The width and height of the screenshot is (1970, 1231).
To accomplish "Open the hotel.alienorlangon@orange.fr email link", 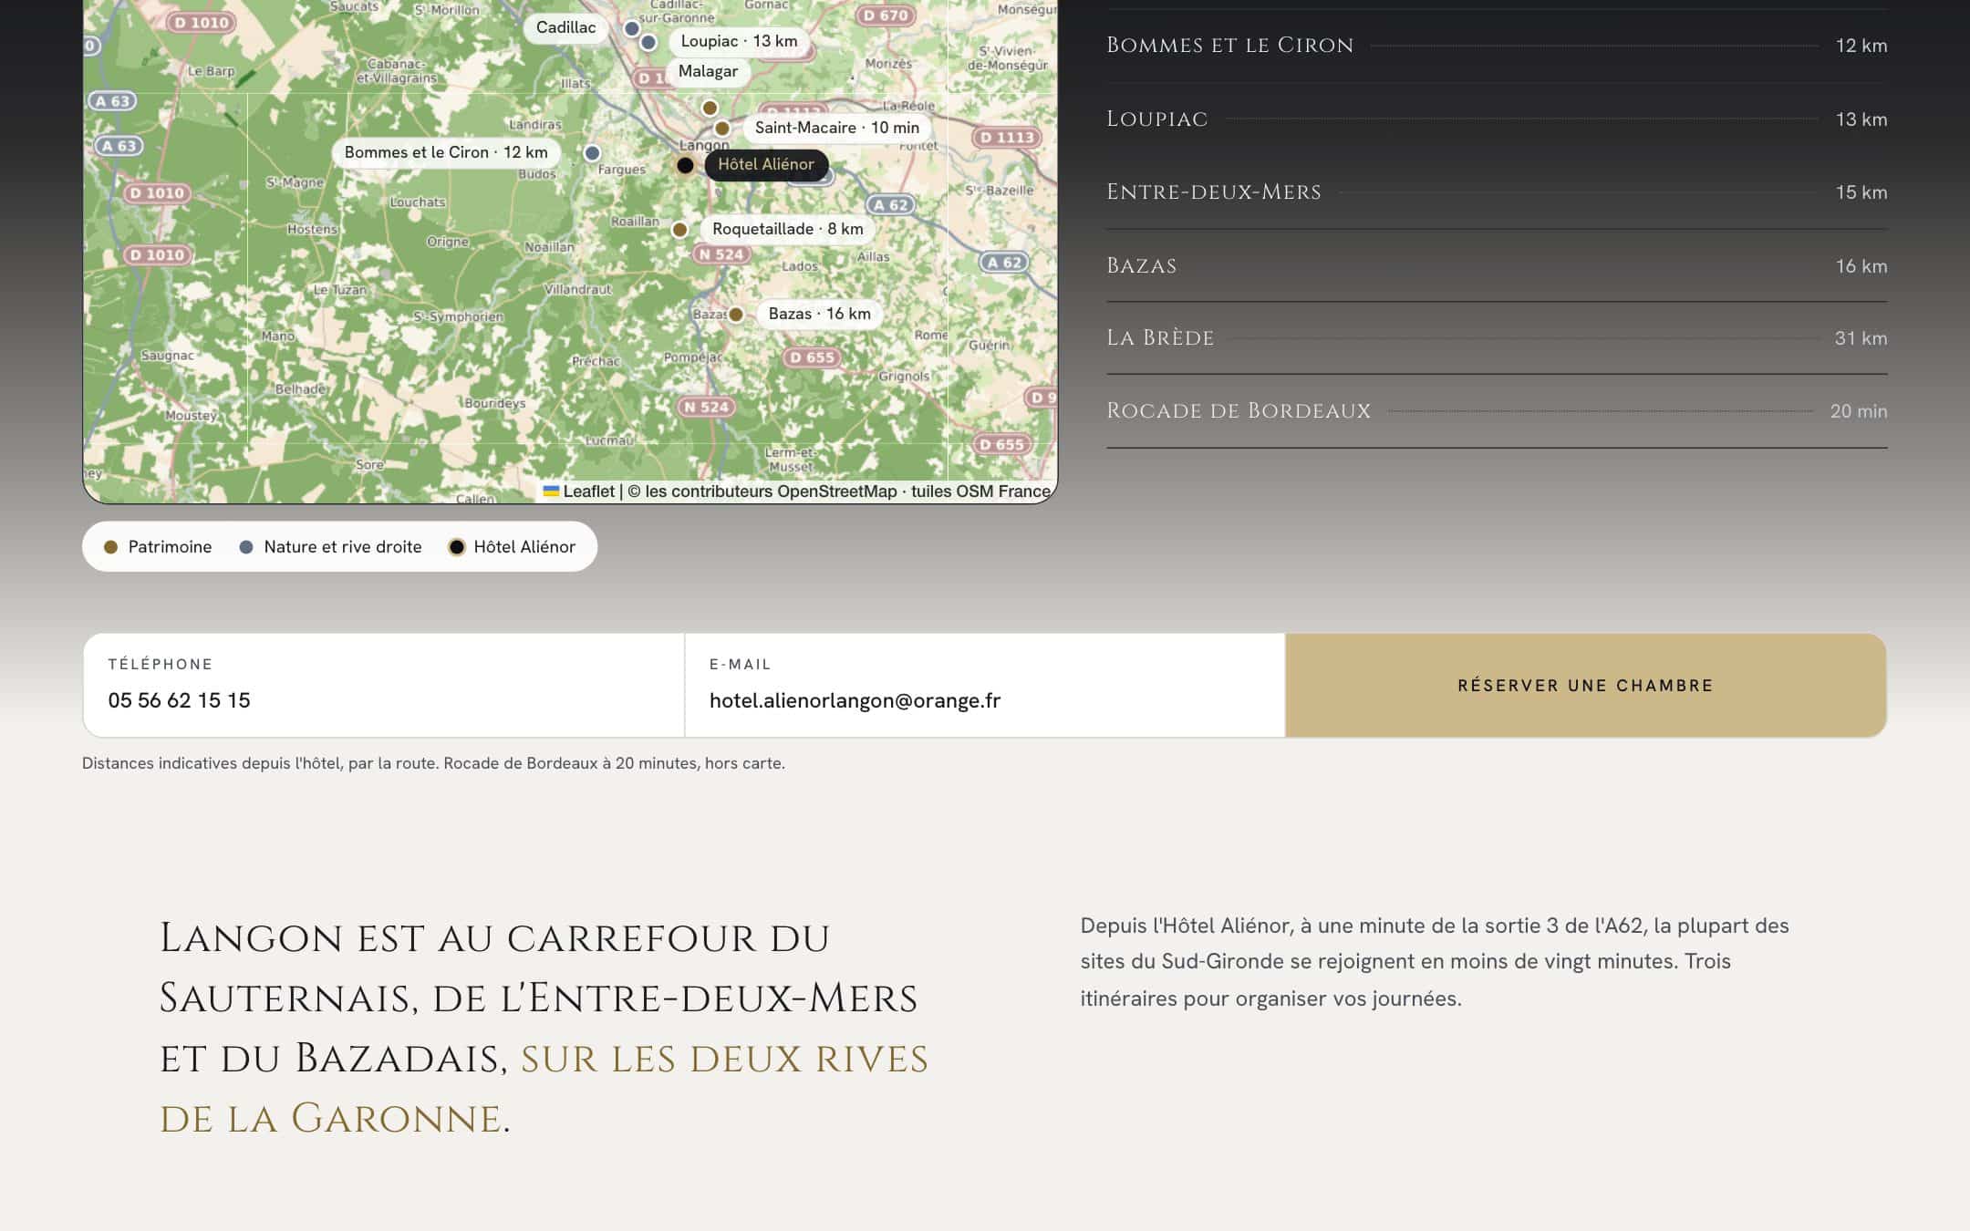I will 855,700.
